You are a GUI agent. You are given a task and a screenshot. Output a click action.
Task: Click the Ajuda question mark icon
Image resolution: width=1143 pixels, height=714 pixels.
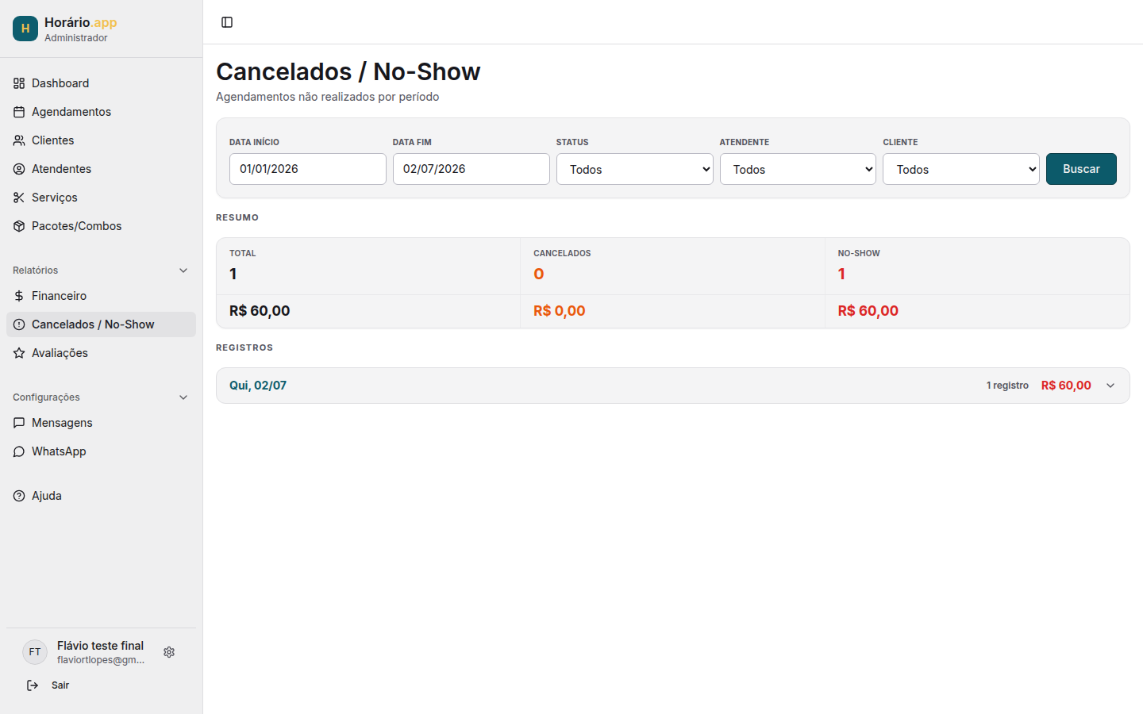click(19, 496)
